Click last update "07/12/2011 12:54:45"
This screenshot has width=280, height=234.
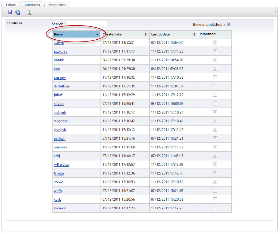167,43
